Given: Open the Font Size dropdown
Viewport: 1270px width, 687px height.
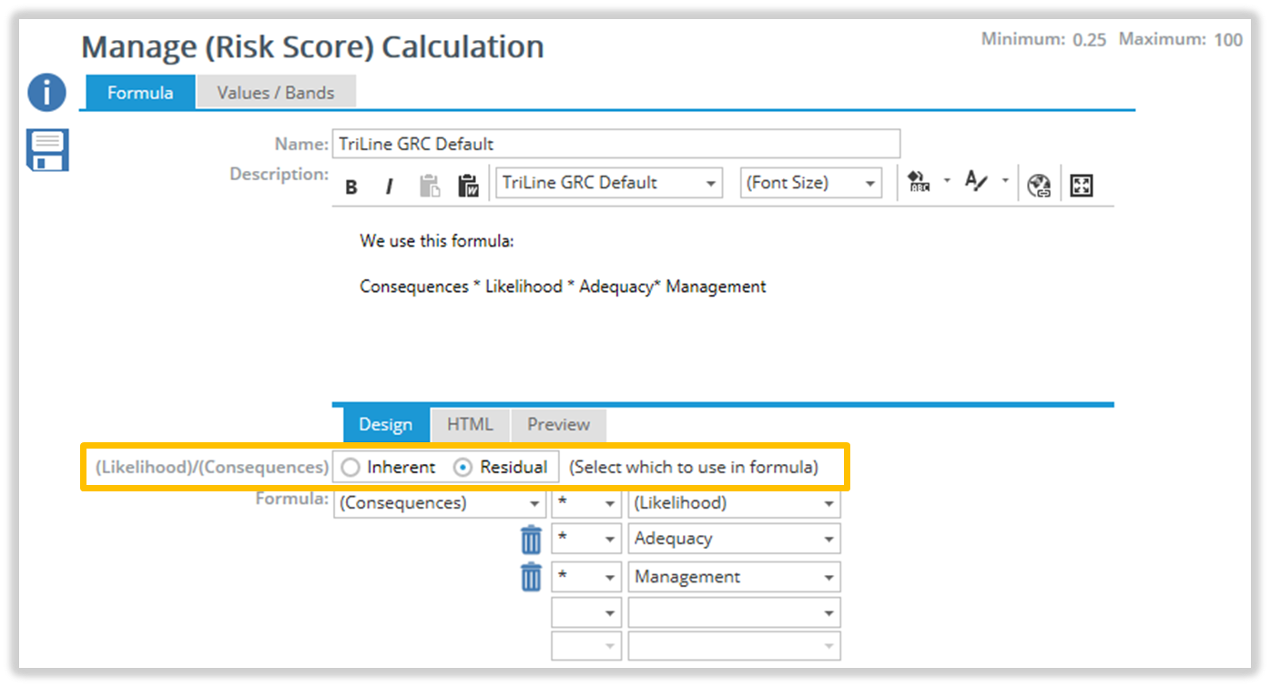Looking at the screenshot, I should 811,183.
